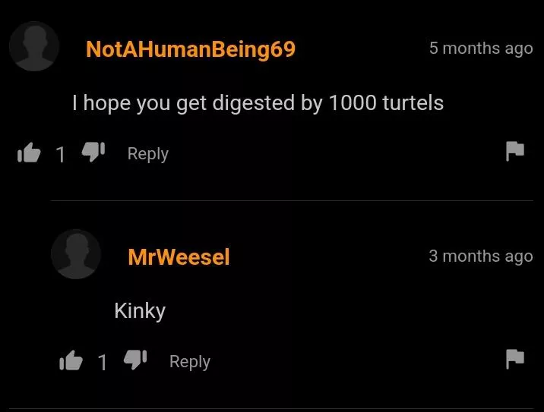Image resolution: width=544 pixels, height=412 pixels.
Task: Visit NotAHumanBeing69 username link
Action: [x=191, y=49]
